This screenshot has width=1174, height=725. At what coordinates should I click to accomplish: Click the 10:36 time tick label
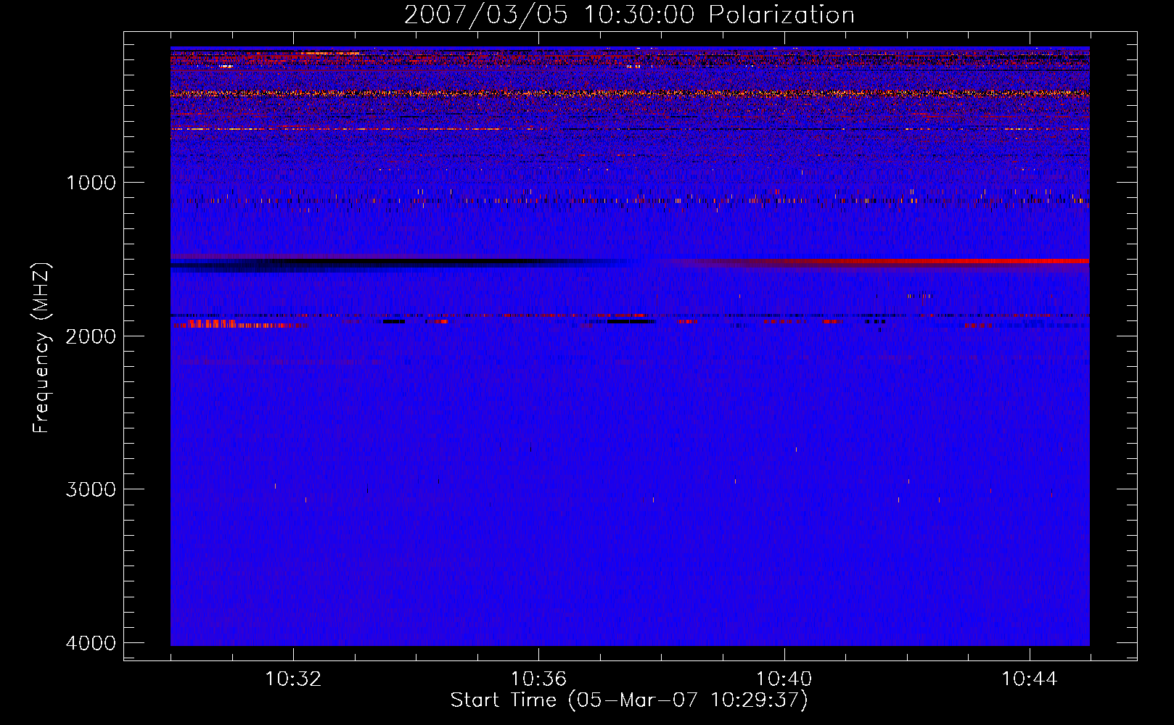(538, 679)
